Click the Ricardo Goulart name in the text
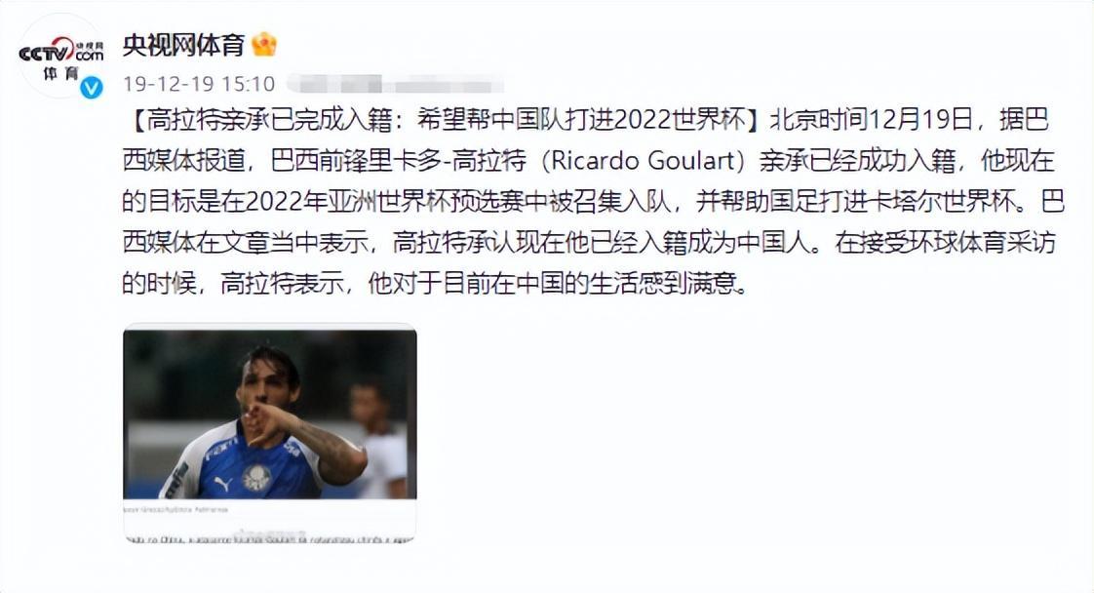 pyautogui.click(x=643, y=161)
